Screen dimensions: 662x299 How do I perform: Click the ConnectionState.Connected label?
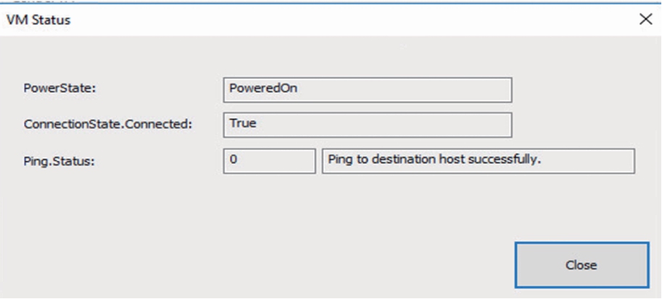pyautogui.click(x=107, y=124)
